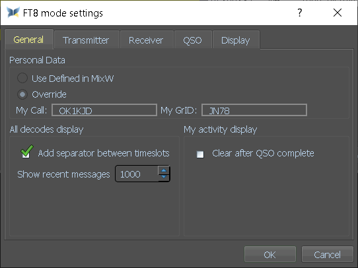Open the Display tab
Screen dimensions: 358x268
(x=236, y=40)
